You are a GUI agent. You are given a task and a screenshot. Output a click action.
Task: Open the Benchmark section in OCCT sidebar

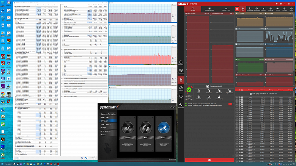[x=181, y=63]
